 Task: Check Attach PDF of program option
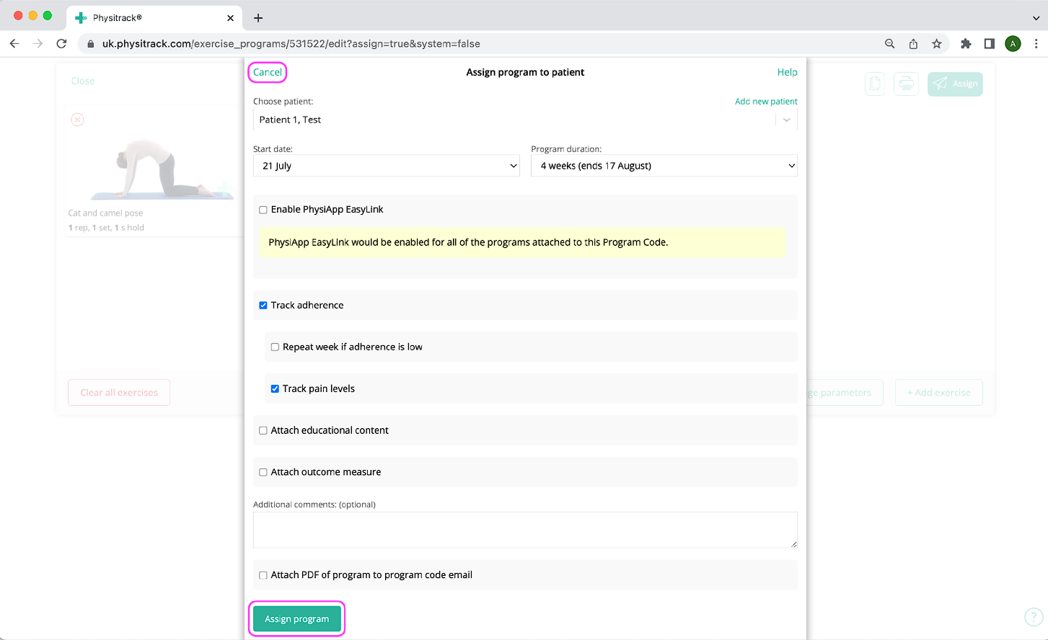click(263, 576)
